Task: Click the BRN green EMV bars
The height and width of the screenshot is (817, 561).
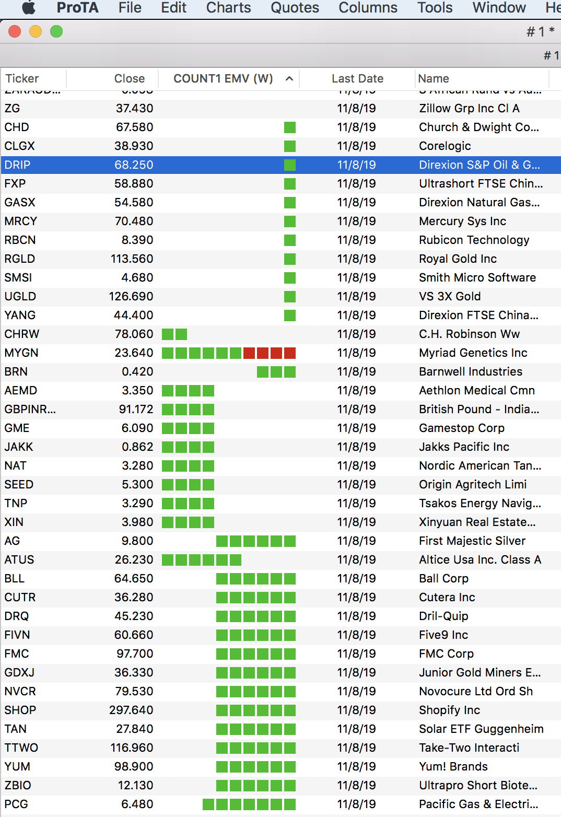Action: [x=276, y=372]
